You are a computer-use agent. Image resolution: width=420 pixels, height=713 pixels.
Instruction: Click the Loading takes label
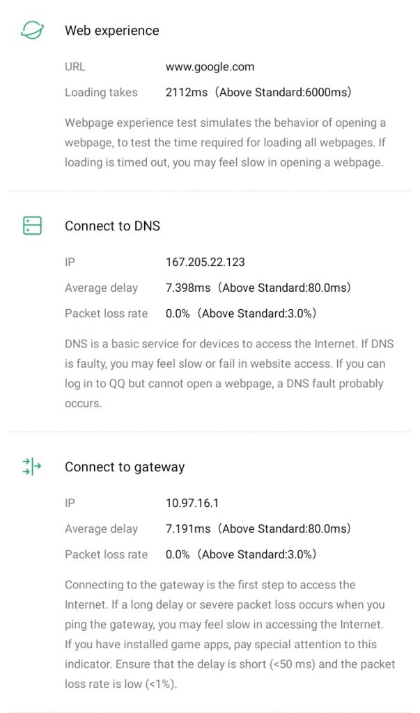(x=101, y=93)
